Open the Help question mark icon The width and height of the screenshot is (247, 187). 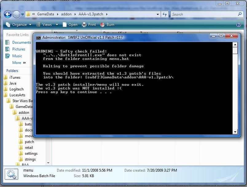point(238,25)
